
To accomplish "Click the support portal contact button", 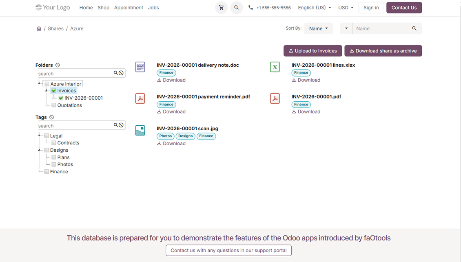I will pyautogui.click(x=228, y=250).
